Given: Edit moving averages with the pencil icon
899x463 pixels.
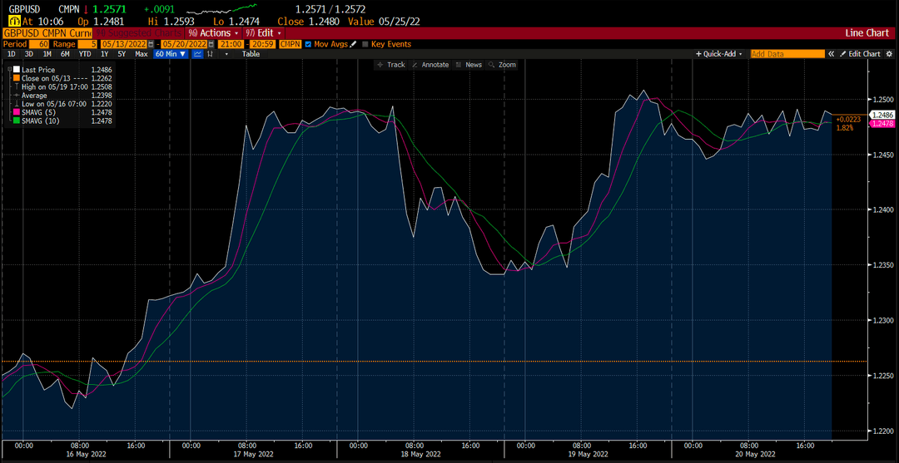Looking at the screenshot, I should [x=353, y=44].
